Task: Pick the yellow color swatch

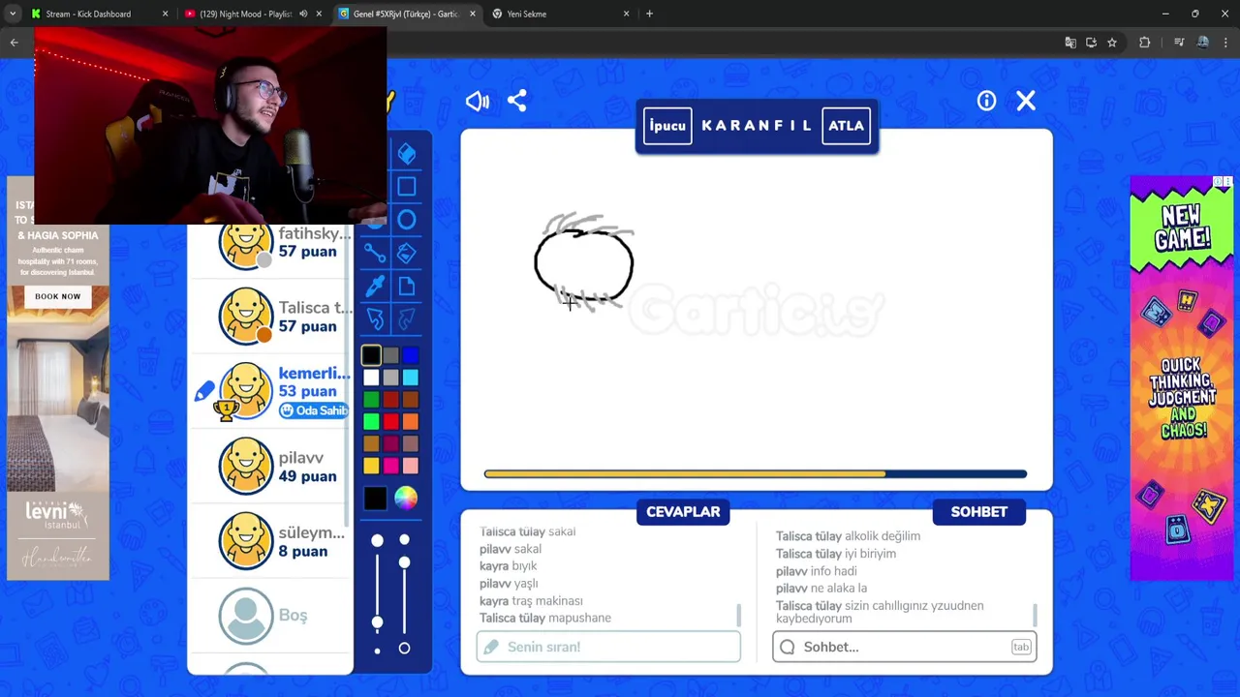Action: point(371,466)
